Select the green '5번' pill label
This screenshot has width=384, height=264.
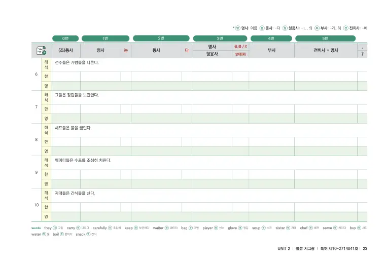pyautogui.click(x=325, y=39)
